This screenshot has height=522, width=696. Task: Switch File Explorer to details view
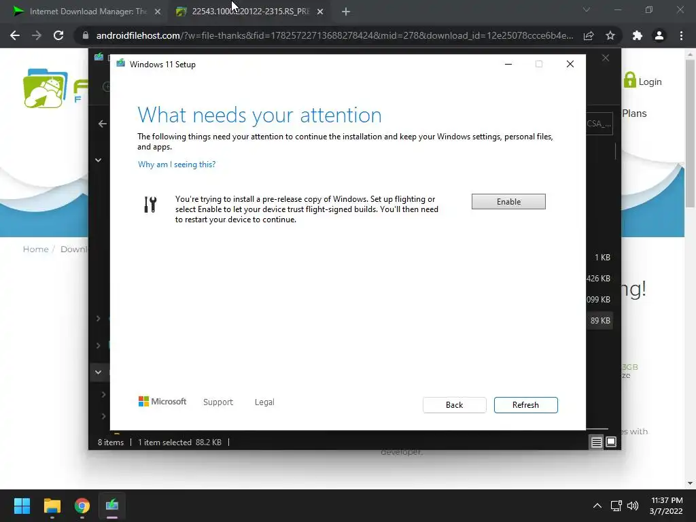pos(597,442)
